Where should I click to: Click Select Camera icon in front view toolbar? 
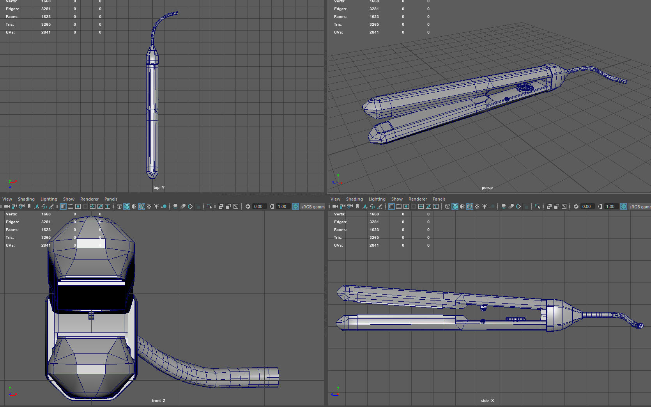(7, 206)
